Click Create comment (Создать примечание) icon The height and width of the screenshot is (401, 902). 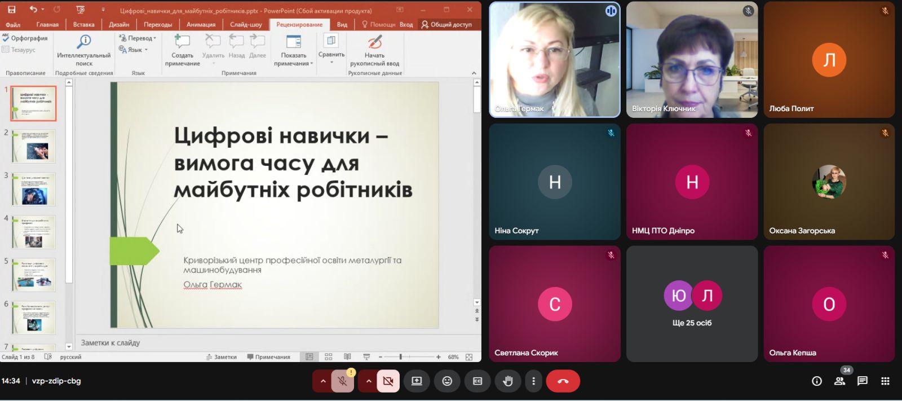pyautogui.click(x=182, y=42)
